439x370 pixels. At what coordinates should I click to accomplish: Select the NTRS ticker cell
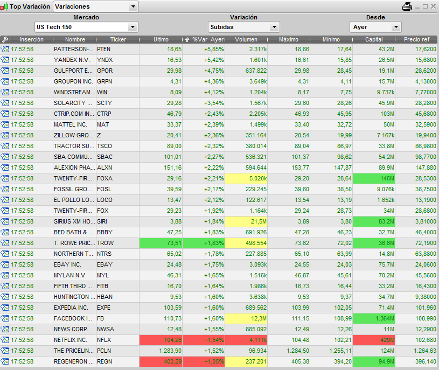117,254
